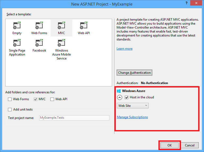204x152 pixels.
Task: Click the Windows Azure logo icon
Action: [x=119, y=91]
